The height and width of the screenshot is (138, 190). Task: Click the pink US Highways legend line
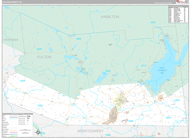click(x=13, y=133)
